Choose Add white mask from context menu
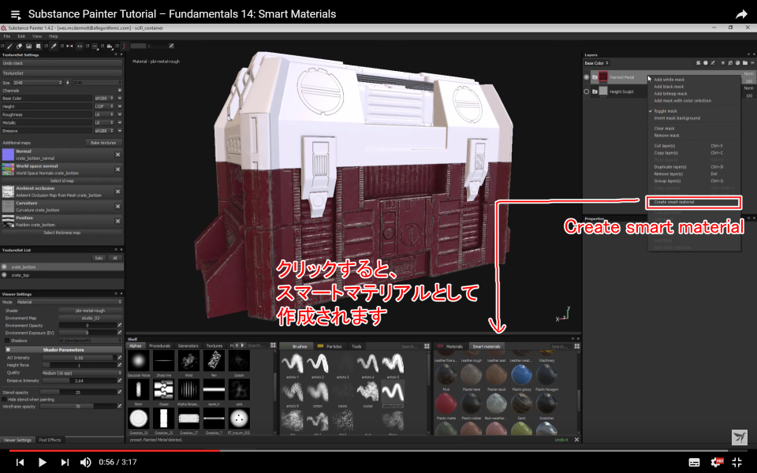The height and width of the screenshot is (473, 757). tap(669, 80)
